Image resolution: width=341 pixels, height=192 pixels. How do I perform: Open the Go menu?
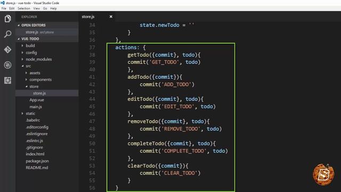point(45,9)
